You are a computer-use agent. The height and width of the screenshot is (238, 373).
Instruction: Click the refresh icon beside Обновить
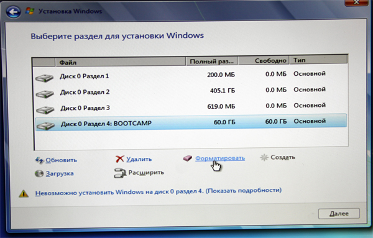coord(39,160)
